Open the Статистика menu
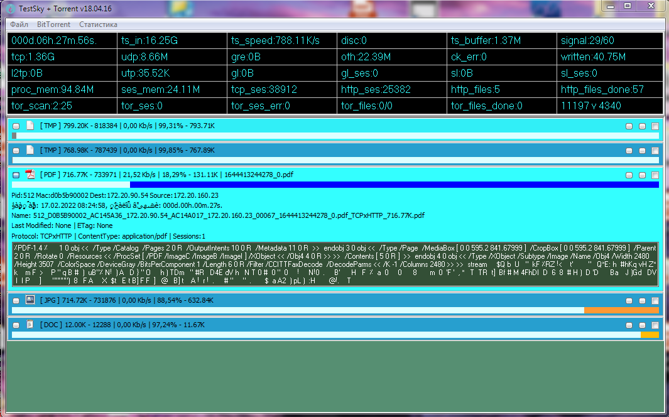The width and height of the screenshot is (669, 417). point(98,24)
